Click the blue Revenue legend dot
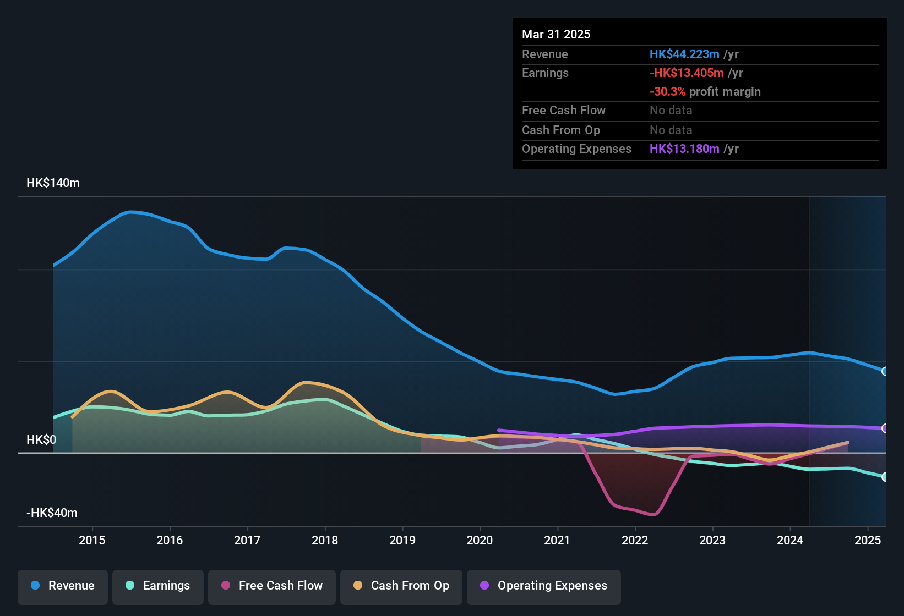The image size is (904, 616). 35,585
